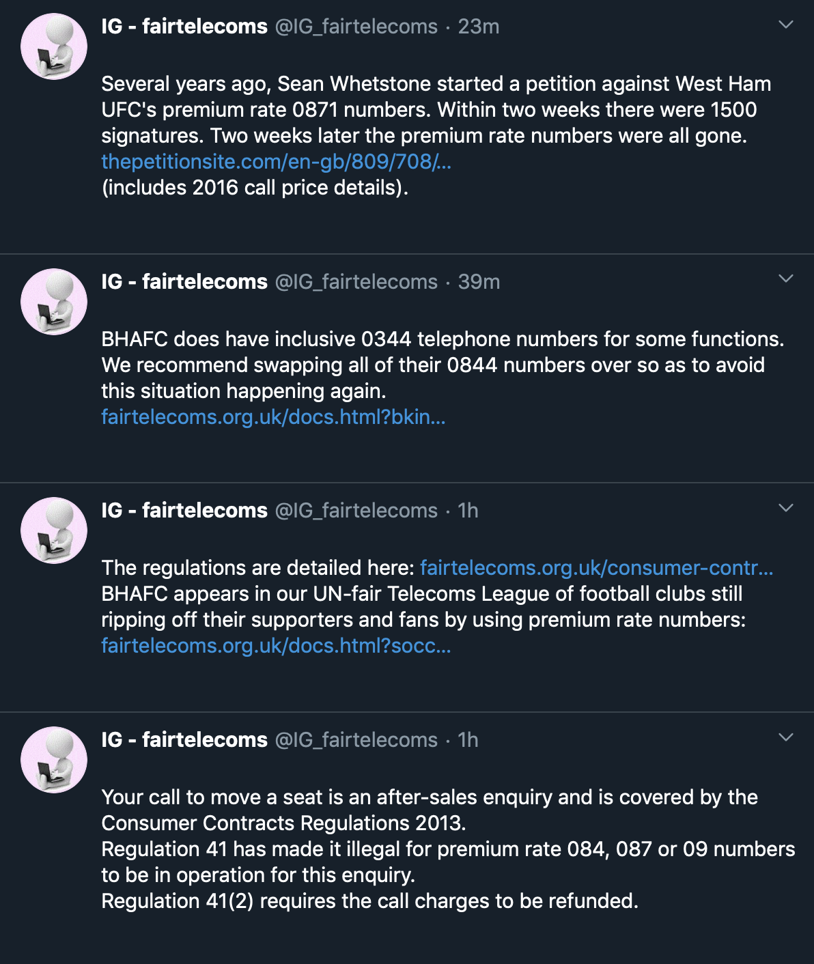Open the 39m timestamp on the second tweet
The image size is (814, 964).
point(479,282)
